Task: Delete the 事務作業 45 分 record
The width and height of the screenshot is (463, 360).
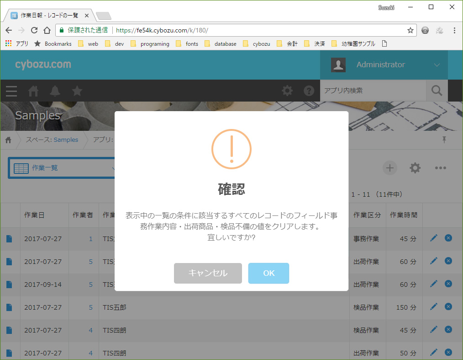Action: pyautogui.click(x=448, y=238)
